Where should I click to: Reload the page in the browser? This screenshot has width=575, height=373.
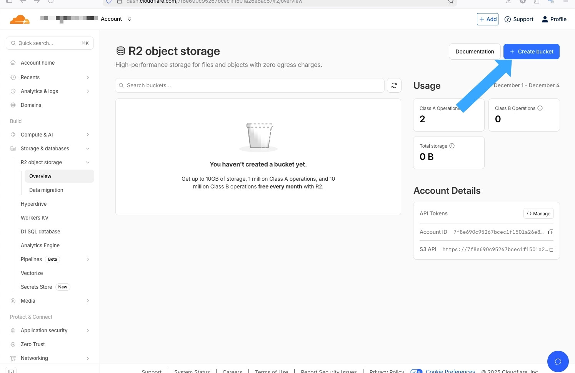click(x=51, y=2)
